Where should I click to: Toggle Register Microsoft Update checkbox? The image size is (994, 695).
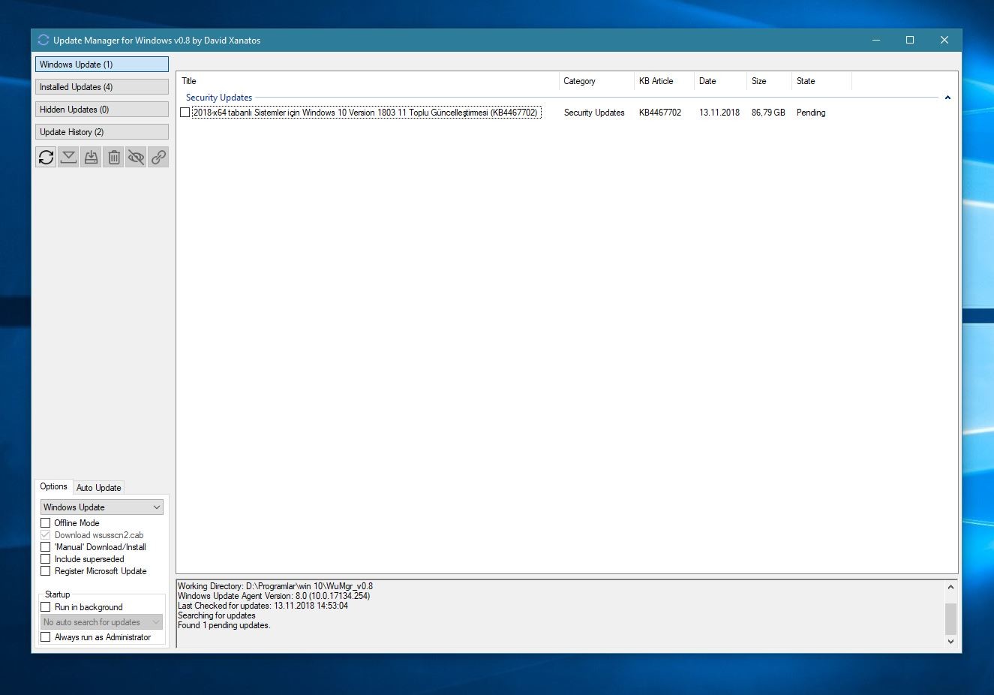46,571
